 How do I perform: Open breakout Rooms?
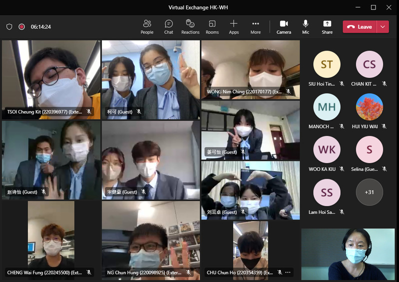212,26
